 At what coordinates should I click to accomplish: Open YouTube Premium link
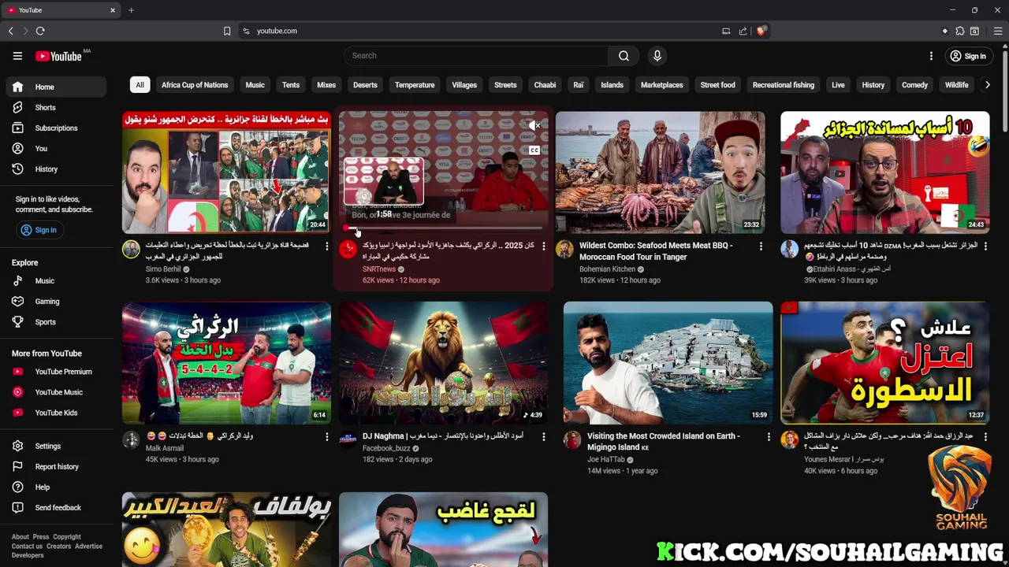pyautogui.click(x=56, y=372)
